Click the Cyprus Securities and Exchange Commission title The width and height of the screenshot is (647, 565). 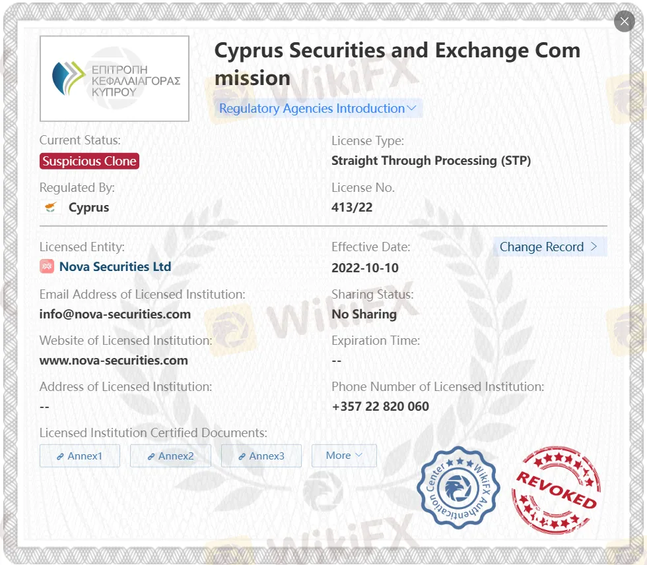[397, 64]
